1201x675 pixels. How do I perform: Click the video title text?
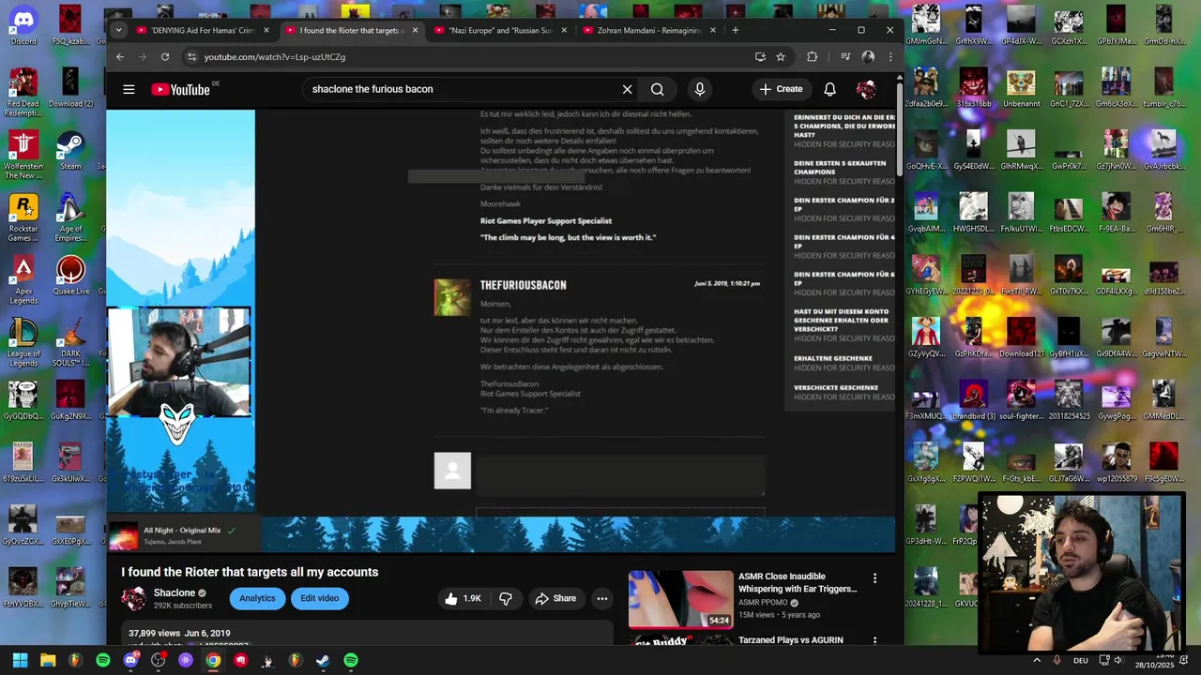tap(250, 572)
